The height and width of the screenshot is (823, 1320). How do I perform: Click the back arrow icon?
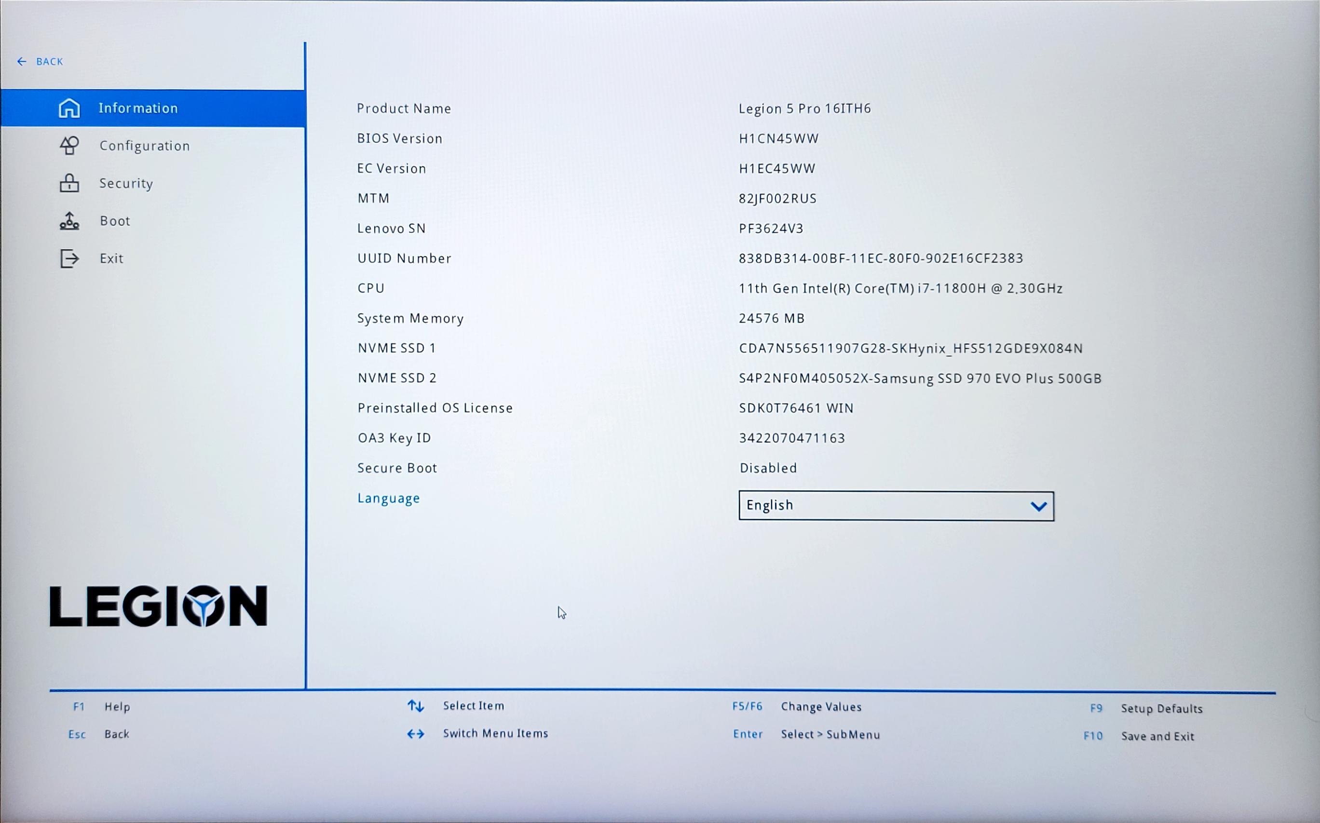point(22,62)
